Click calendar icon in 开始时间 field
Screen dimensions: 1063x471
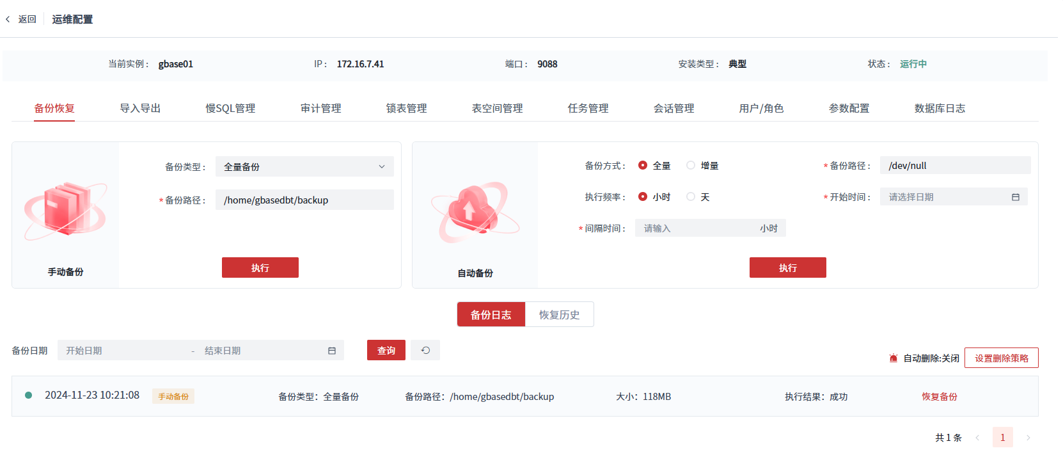[1015, 197]
